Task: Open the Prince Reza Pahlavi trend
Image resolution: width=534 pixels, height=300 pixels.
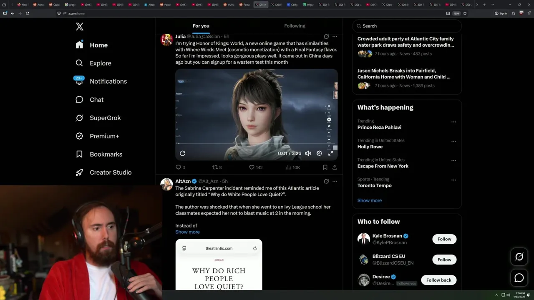Action: pyautogui.click(x=379, y=127)
